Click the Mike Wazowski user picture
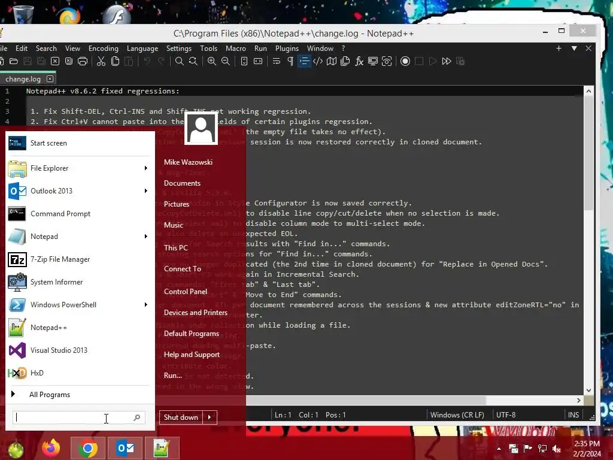Viewport: 613px width, 460px height. [x=201, y=129]
